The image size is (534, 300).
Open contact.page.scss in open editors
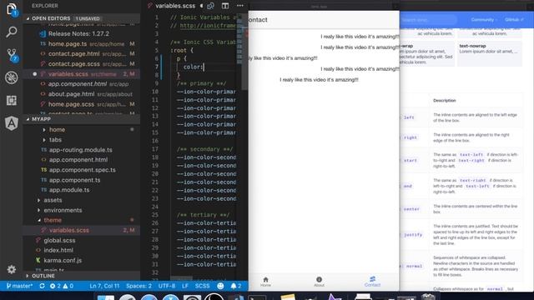[74, 64]
